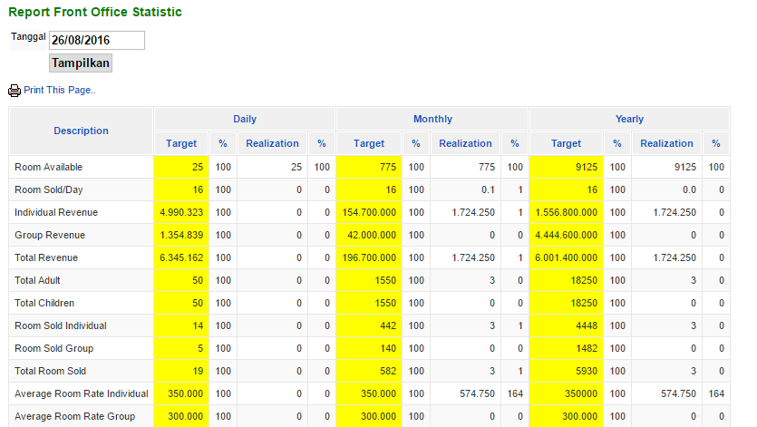Focus the Tanggal date input field
Screen dimensions: 757x427
click(97, 40)
